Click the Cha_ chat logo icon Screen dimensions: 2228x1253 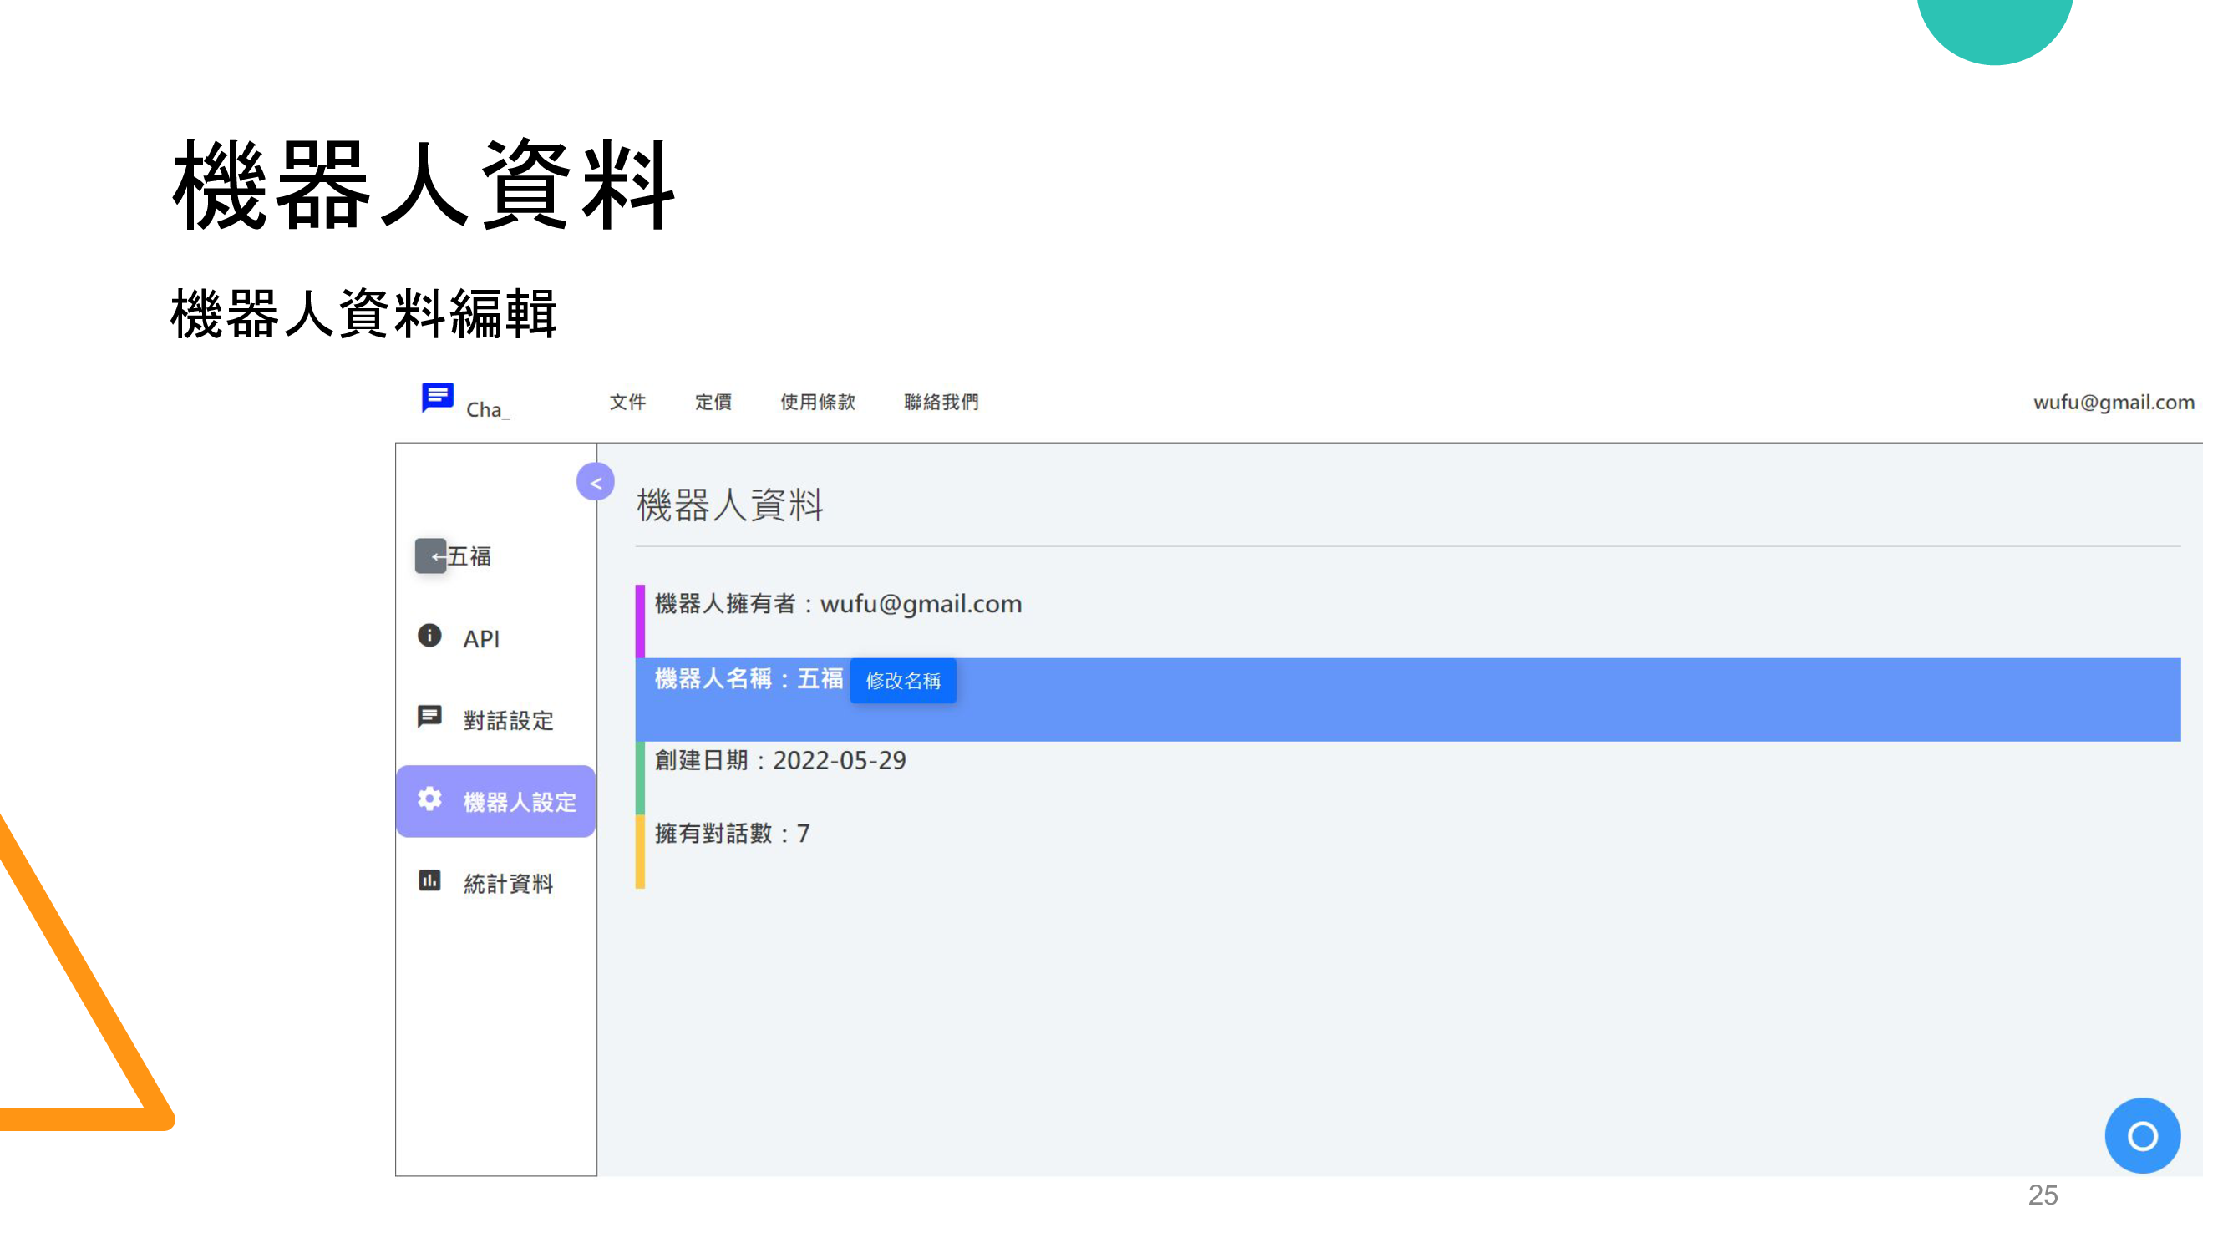point(437,397)
